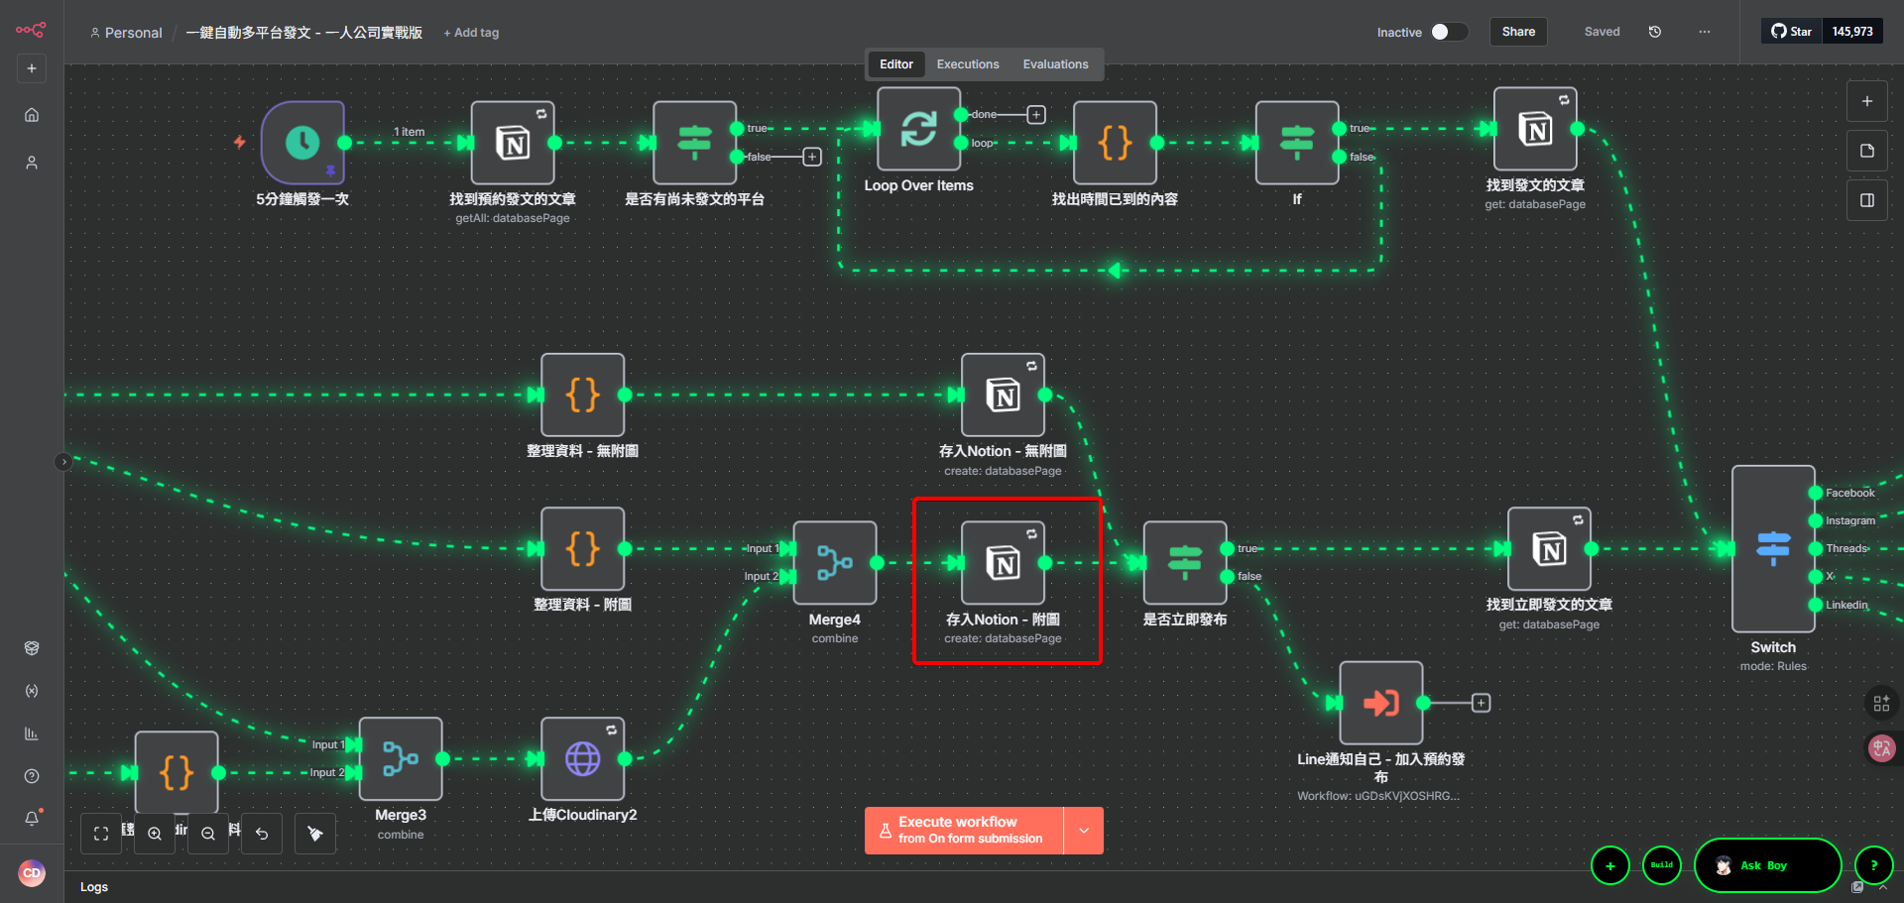Fit the workflow to view
This screenshot has height=903, width=1904.
[101, 834]
